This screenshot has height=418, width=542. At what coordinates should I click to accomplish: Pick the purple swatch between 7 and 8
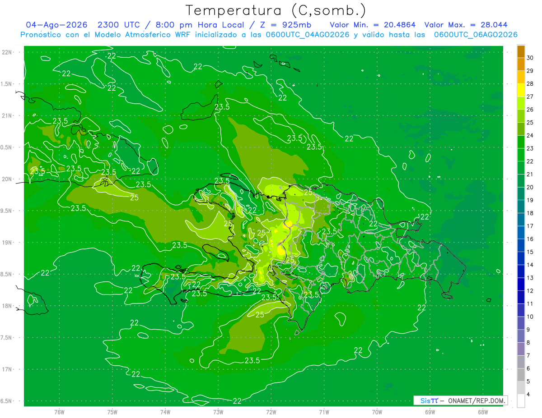[x=521, y=349]
